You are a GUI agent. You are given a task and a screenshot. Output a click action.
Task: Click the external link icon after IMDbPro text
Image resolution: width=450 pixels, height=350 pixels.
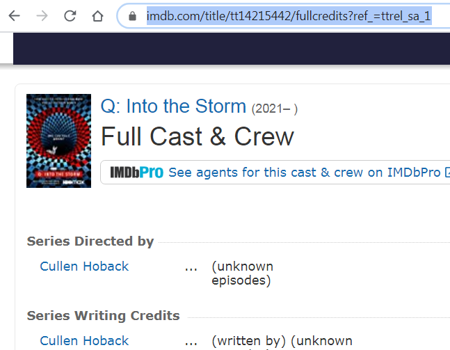447,173
